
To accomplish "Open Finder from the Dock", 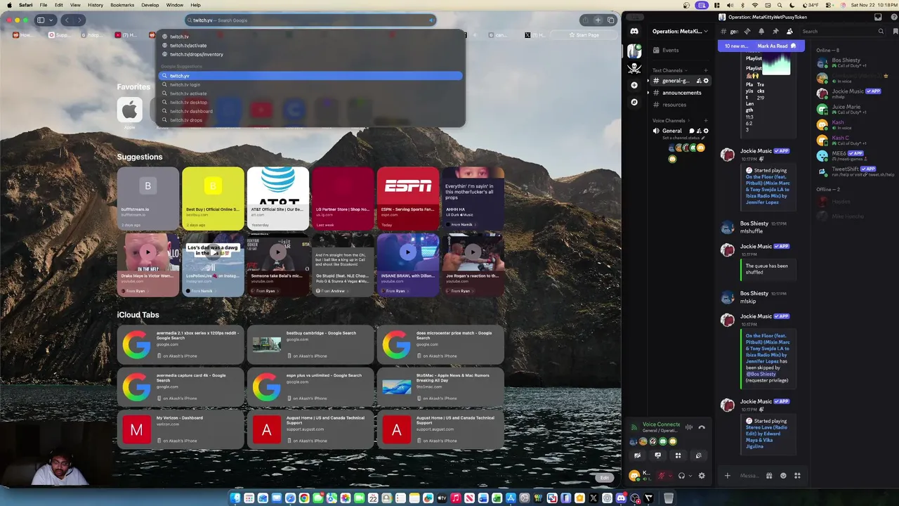I will 235,498.
